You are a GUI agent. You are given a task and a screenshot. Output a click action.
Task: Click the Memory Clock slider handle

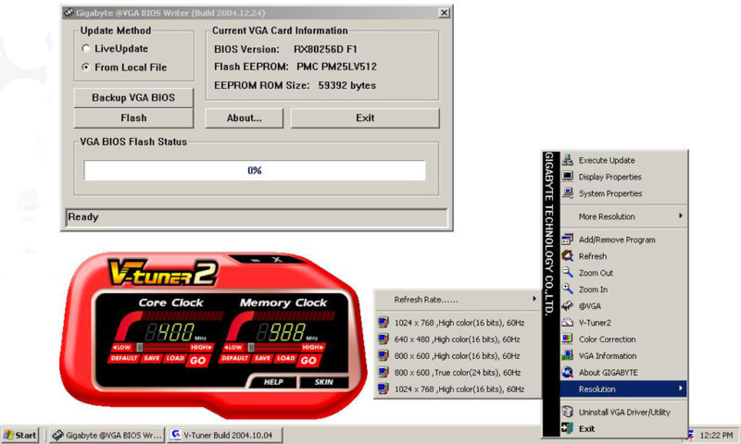click(251, 347)
